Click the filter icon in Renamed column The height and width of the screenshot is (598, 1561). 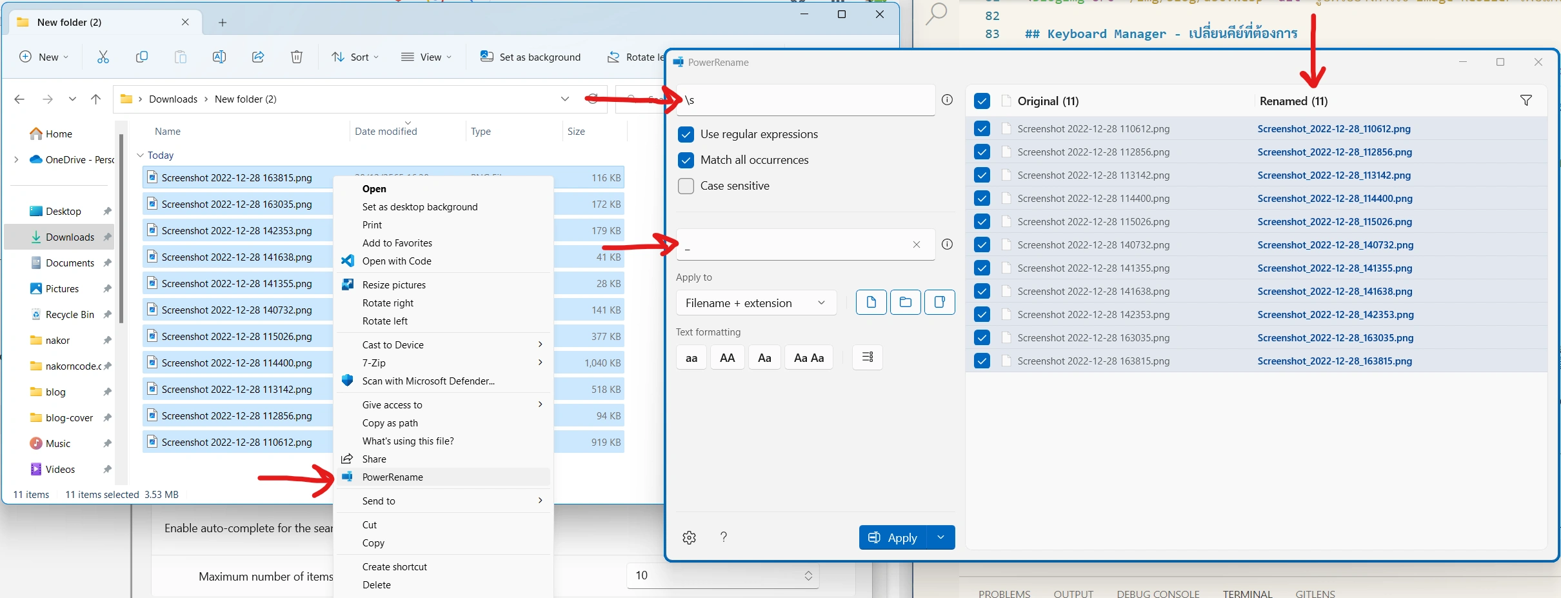[1526, 100]
